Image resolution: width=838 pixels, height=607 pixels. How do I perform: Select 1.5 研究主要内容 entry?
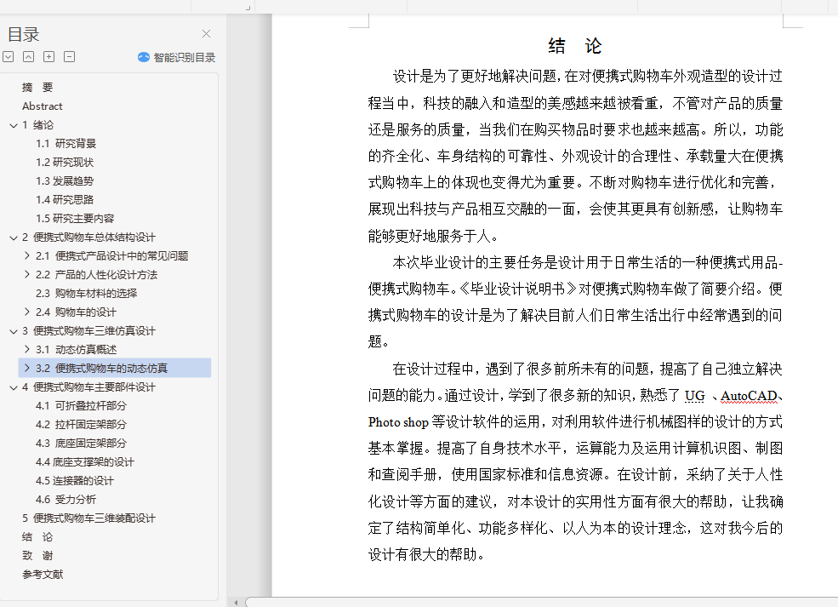pyautogui.click(x=75, y=218)
